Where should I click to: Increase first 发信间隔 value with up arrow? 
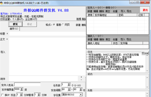[x=69, y=89]
